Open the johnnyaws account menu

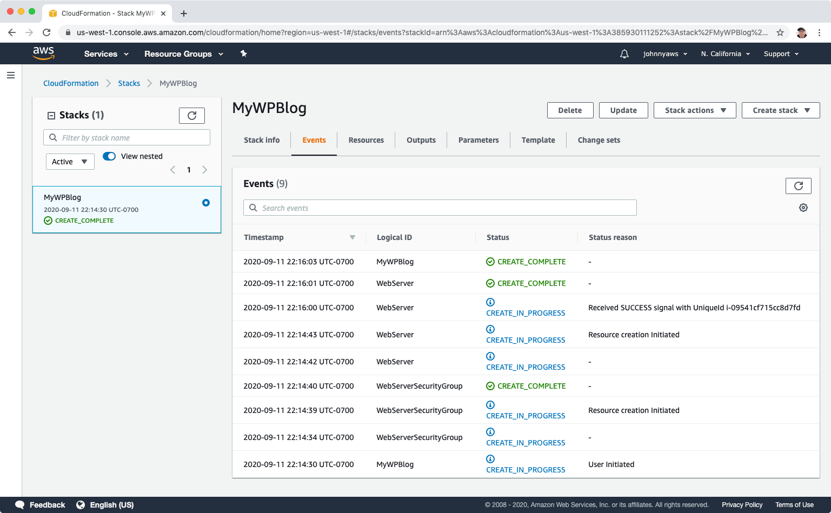coord(665,54)
